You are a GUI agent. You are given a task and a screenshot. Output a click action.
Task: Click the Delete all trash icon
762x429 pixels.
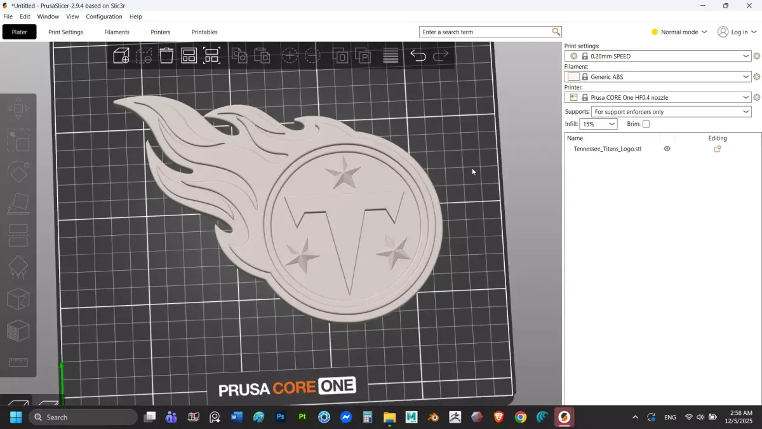[x=166, y=56]
